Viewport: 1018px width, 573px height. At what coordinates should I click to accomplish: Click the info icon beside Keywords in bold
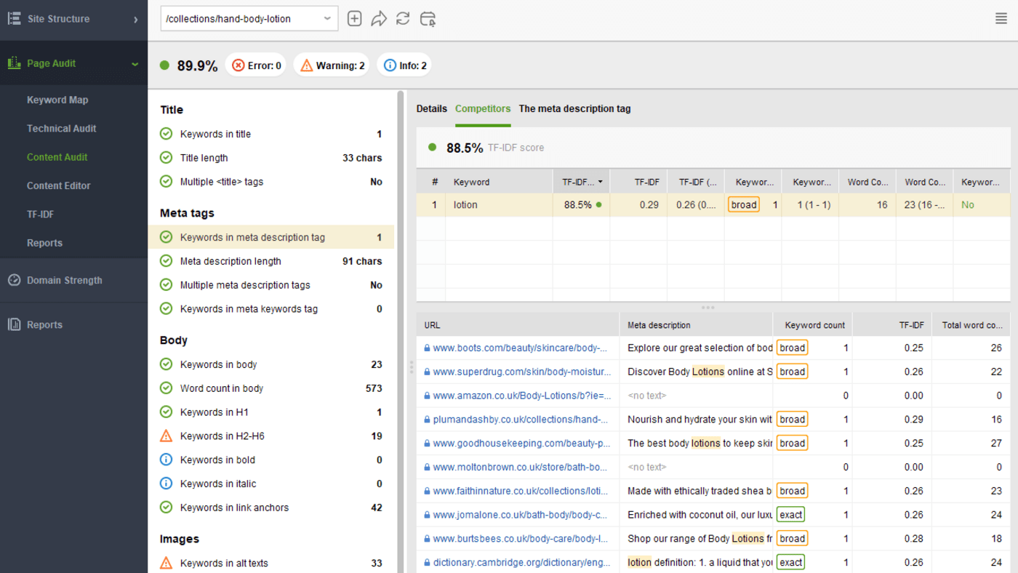point(166,460)
